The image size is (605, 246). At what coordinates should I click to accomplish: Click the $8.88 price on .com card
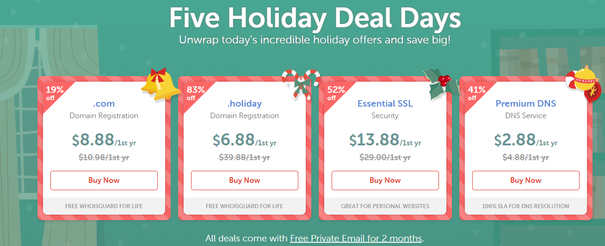tap(93, 139)
